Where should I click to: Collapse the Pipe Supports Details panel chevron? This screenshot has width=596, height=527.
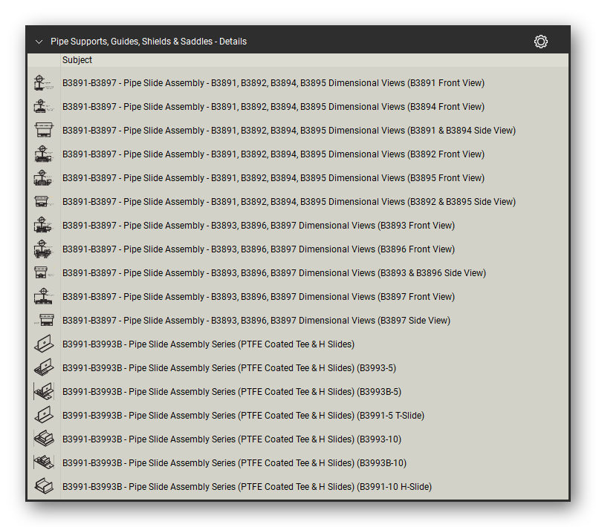pyautogui.click(x=39, y=42)
